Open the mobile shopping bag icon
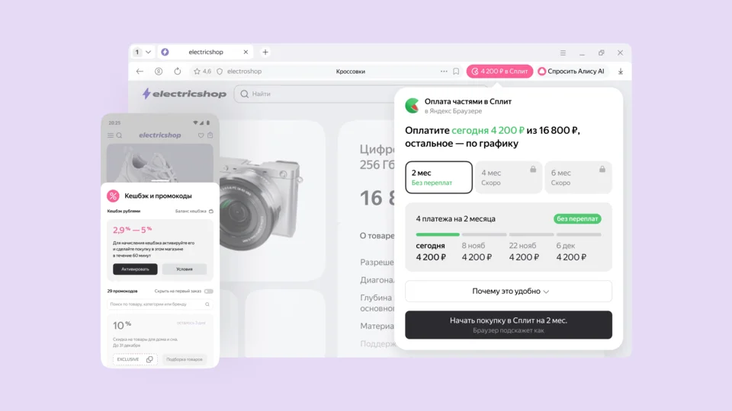The height and width of the screenshot is (411, 732). pos(210,135)
